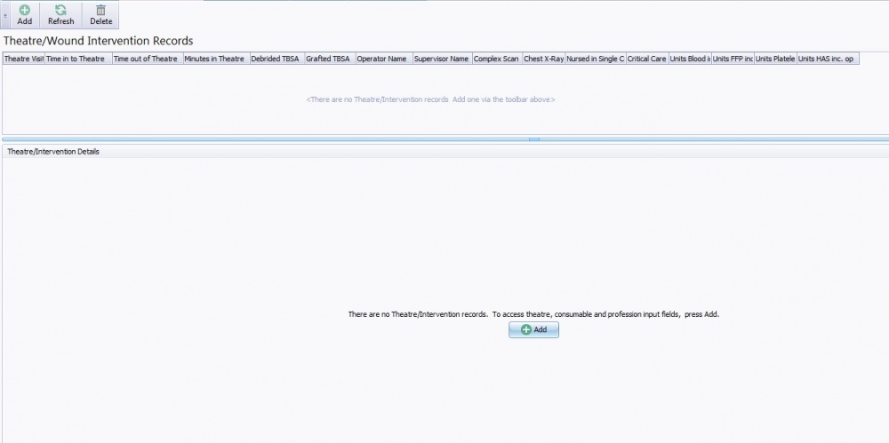889x443 pixels.
Task: Sort by Minutes in Theatre column
Action: pos(214,59)
